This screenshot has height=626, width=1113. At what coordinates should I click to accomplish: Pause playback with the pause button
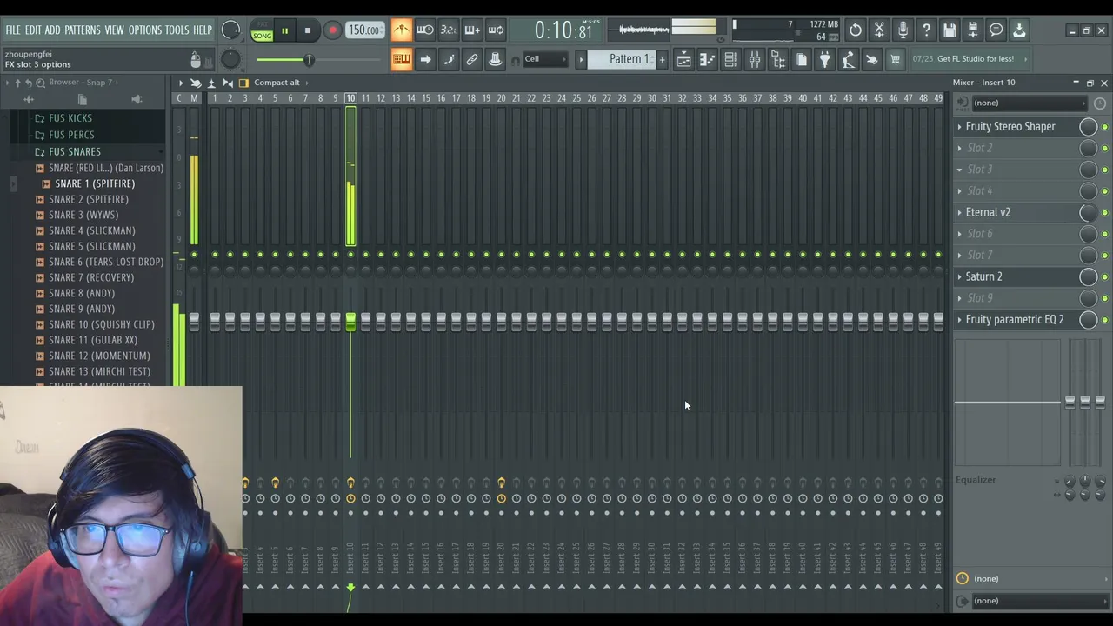pyautogui.click(x=284, y=30)
